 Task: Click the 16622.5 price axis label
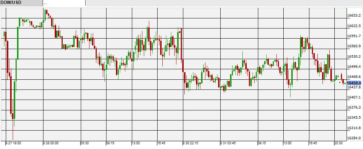354,26
